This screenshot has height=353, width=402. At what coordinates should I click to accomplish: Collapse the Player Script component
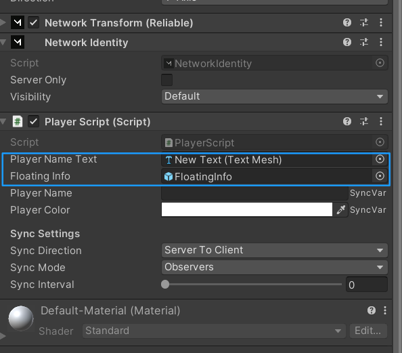tap(3, 121)
